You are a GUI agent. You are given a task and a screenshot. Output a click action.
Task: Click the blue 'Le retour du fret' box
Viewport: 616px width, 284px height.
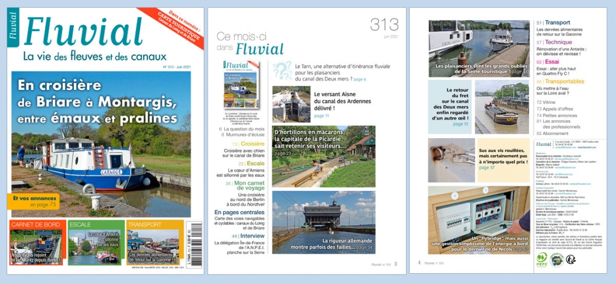click(x=450, y=107)
